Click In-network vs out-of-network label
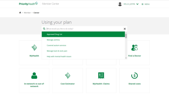 [x=34, y=85]
